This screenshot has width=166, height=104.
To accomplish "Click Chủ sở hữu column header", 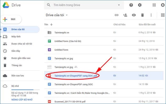I will pyautogui.click(x=120, y=24).
